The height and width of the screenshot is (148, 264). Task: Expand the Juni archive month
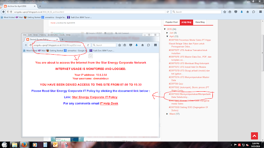click(167, 33)
